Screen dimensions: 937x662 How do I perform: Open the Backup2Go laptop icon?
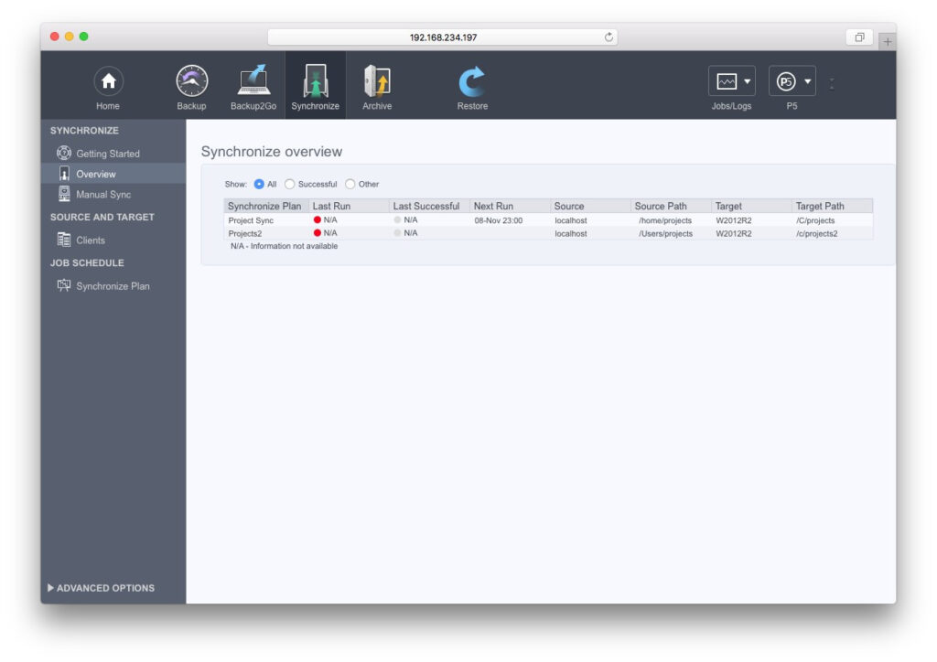click(x=253, y=82)
